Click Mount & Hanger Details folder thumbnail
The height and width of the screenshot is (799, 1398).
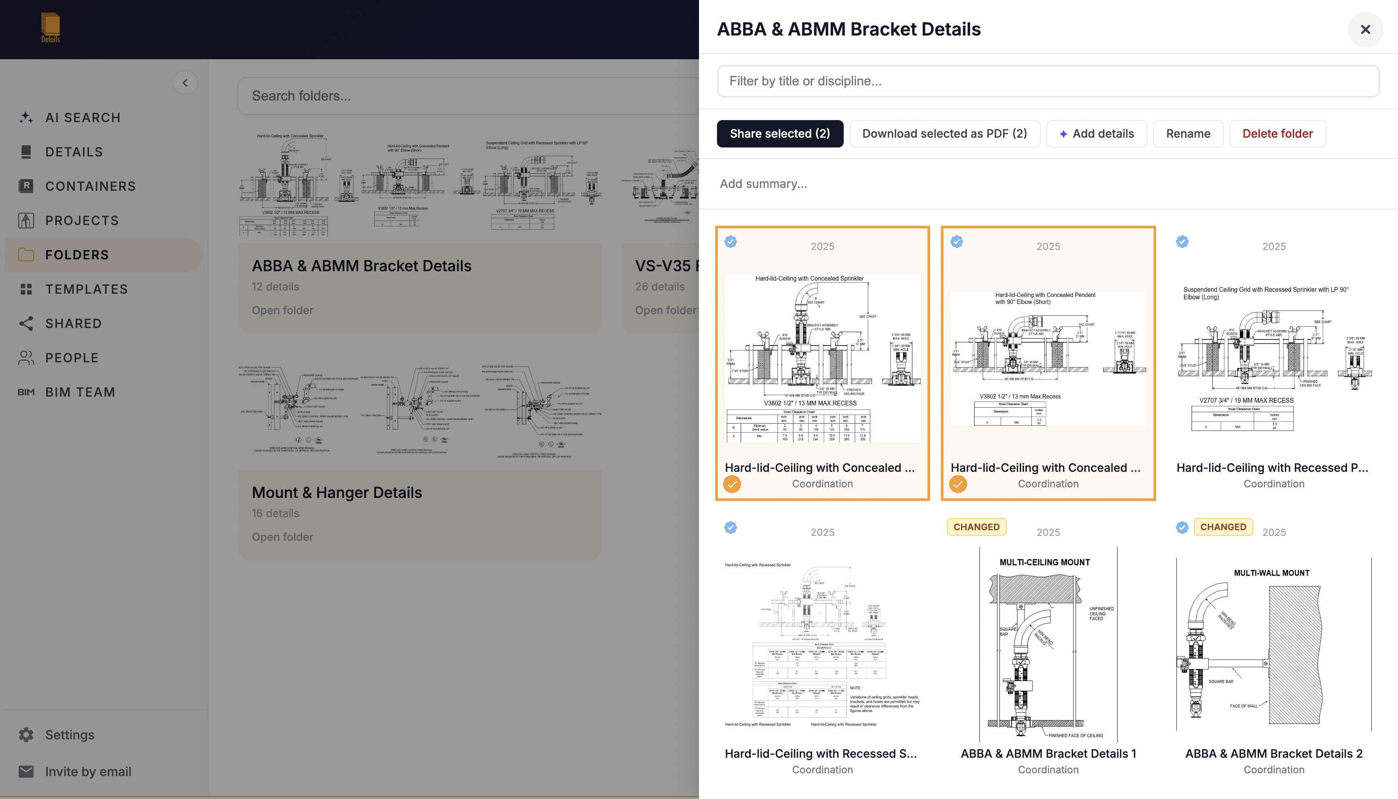[x=420, y=412]
